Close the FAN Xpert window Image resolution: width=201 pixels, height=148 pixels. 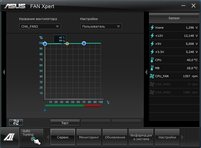(193, 6)
